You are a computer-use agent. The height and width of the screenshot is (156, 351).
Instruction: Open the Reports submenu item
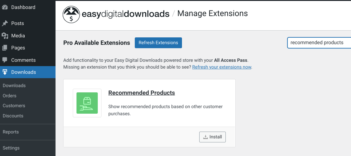click(x=11, y=132)
